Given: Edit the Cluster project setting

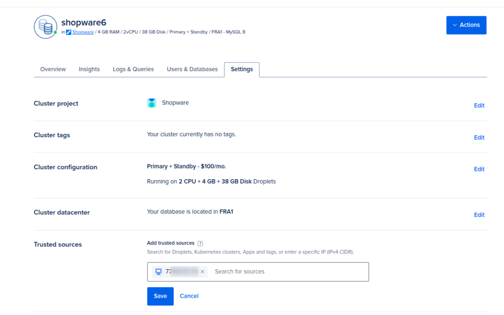Looking at the screenshot, I should [x=479, y=105].
